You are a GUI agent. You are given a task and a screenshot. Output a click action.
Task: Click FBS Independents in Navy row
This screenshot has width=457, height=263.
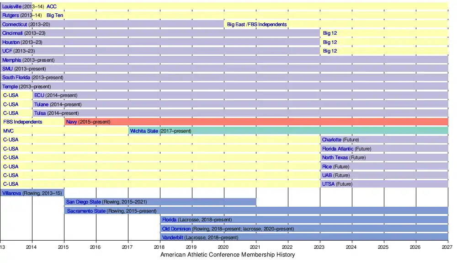23,122
